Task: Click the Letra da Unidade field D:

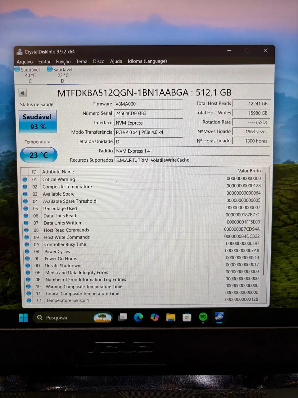Action: coord(148,141)
